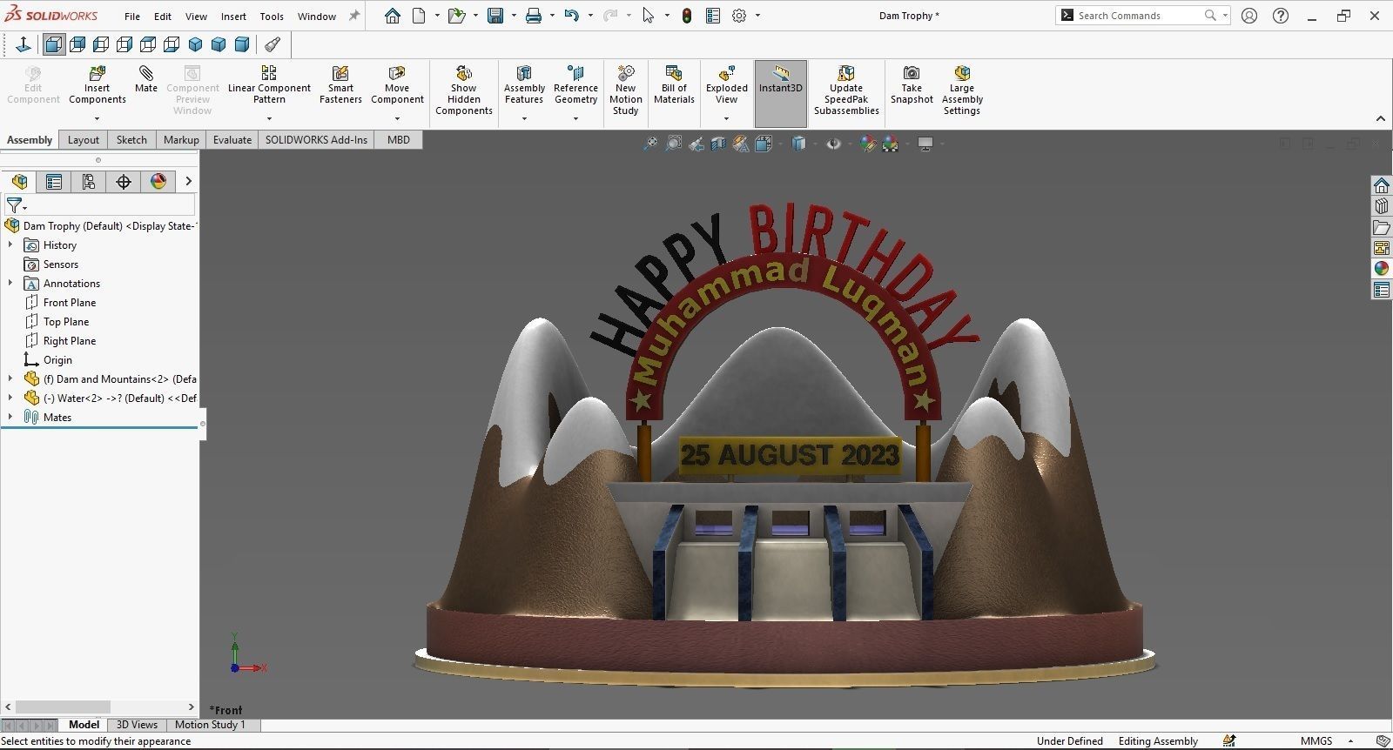Open the Insert menu
This screenshot has width=1393, height=750.
233,17
